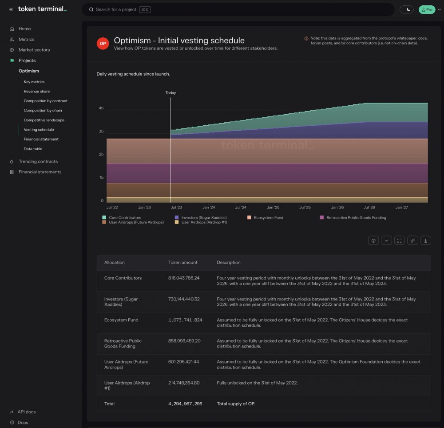Select the Core Contributors allocation cell in the table
The height and width of the screenshot is (428, 444).
123,278
